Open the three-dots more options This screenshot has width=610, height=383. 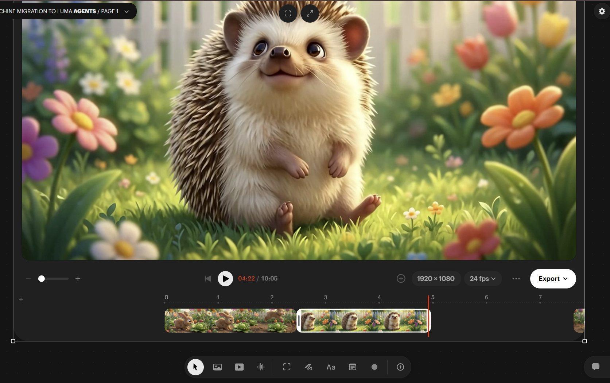pos(516,279)
